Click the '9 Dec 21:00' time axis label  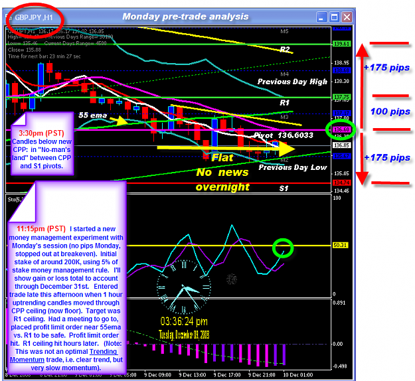pos(262,375)
